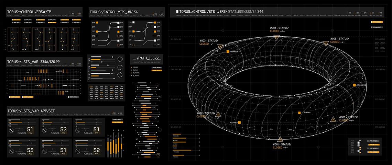Select the #001 status triangle marker
392x165 pixels.
(x=280, y=139)
